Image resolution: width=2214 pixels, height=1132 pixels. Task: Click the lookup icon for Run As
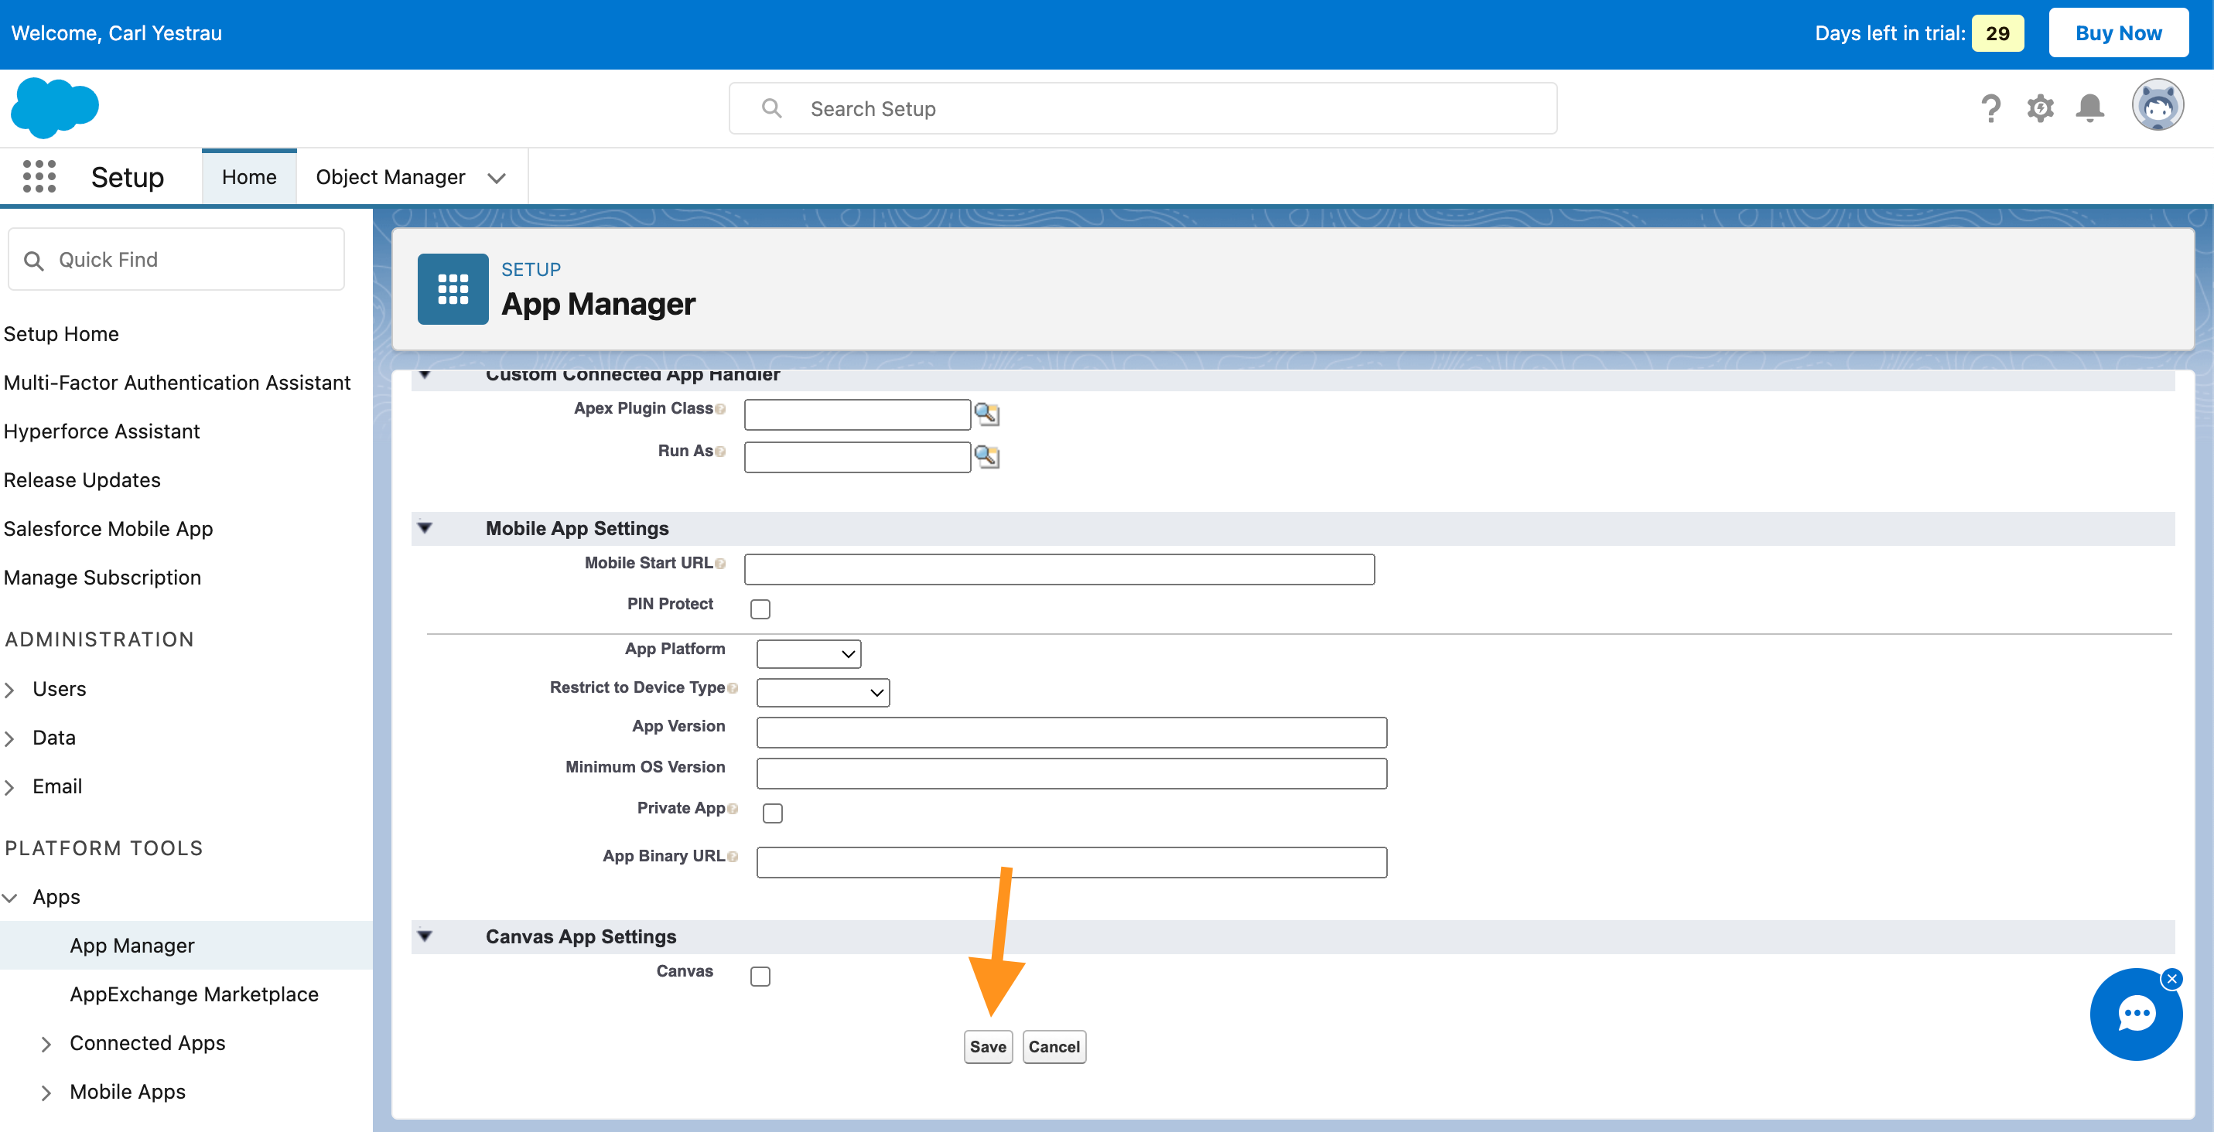(986, 456)
